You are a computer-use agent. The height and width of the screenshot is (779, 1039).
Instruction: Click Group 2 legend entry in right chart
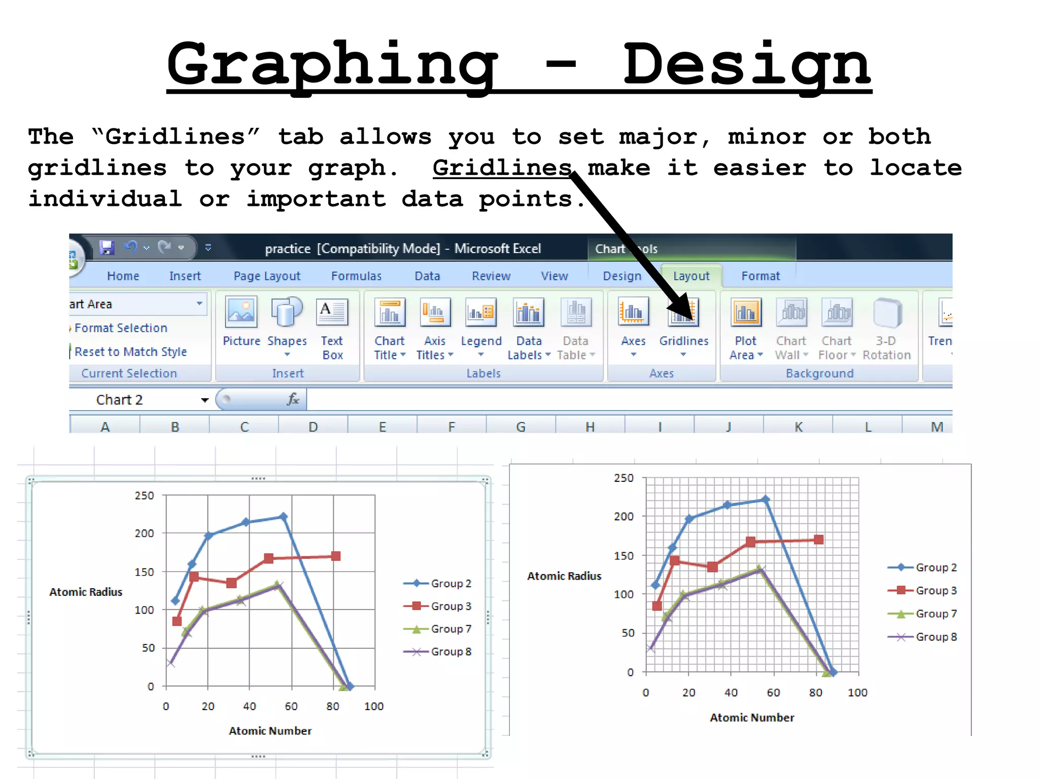point(922,567)
